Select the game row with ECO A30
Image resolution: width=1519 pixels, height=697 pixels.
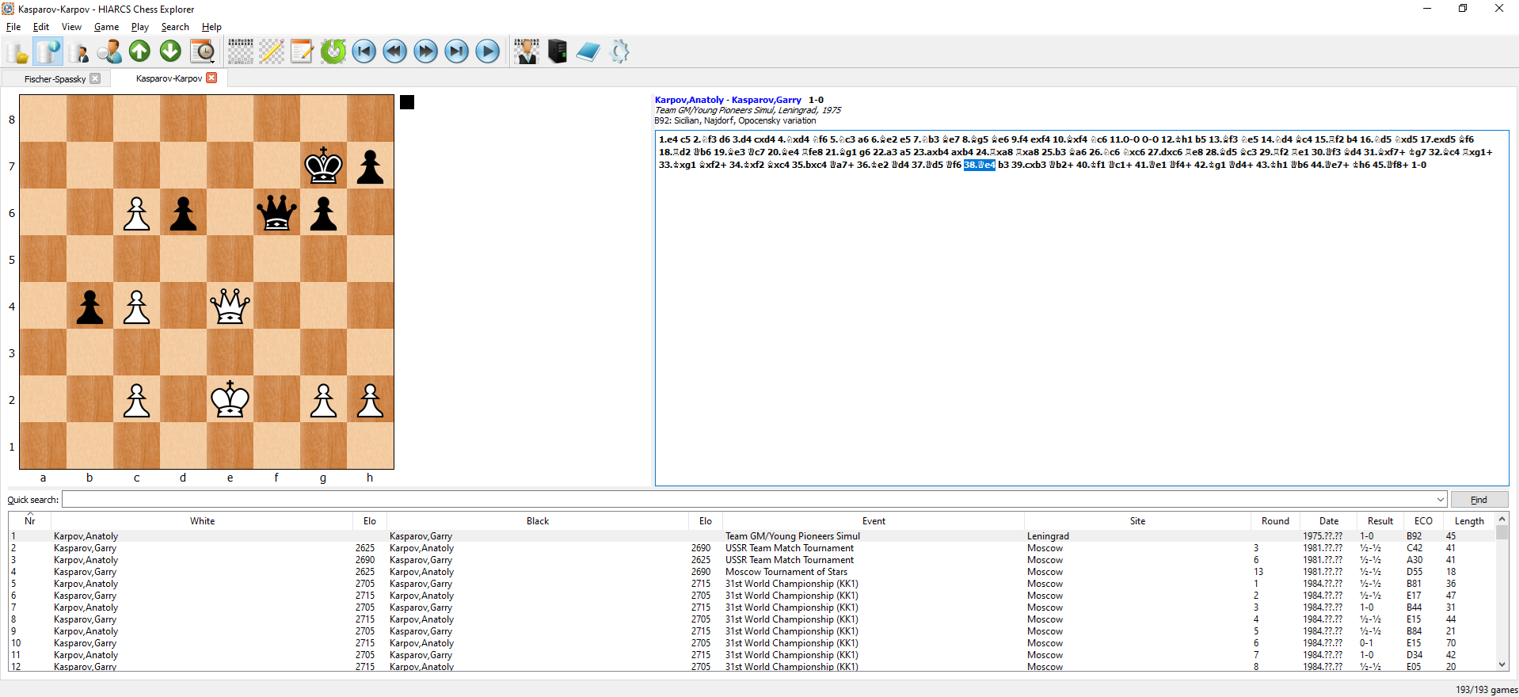pyautogui.click(x=752, y=560)
